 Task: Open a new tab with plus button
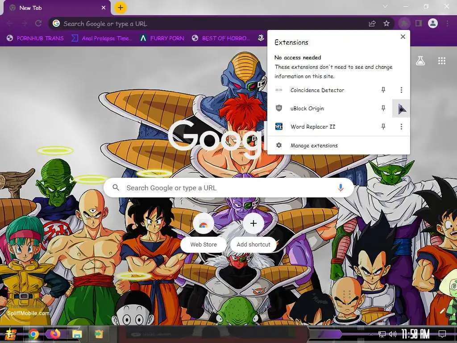120,8
